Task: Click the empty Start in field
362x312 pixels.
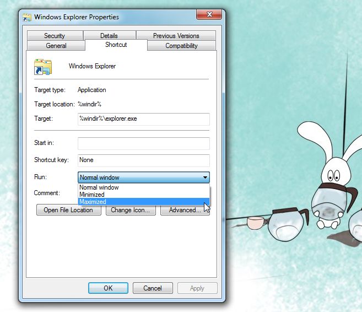Action: [x=144, y=143]
